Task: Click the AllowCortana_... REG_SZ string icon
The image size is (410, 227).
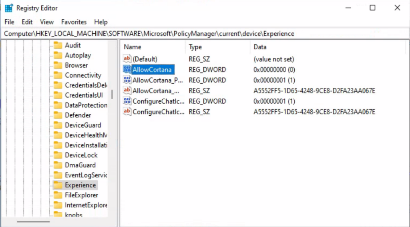Action: click(127, 90)
